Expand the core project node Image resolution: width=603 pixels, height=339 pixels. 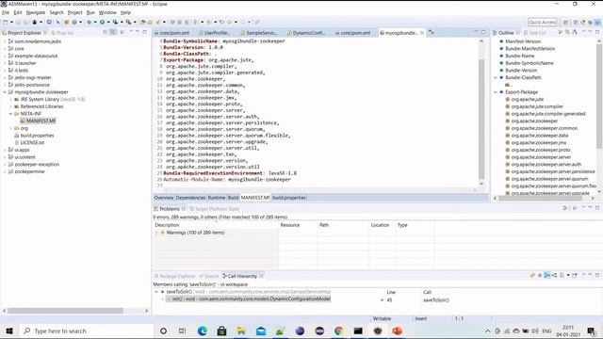tap(5, 49)
